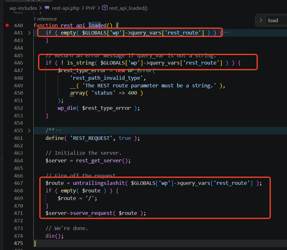The image size is (287, 250).
Task: Click the function name rest_api_loaded on line 440
Action: [84, 25]
